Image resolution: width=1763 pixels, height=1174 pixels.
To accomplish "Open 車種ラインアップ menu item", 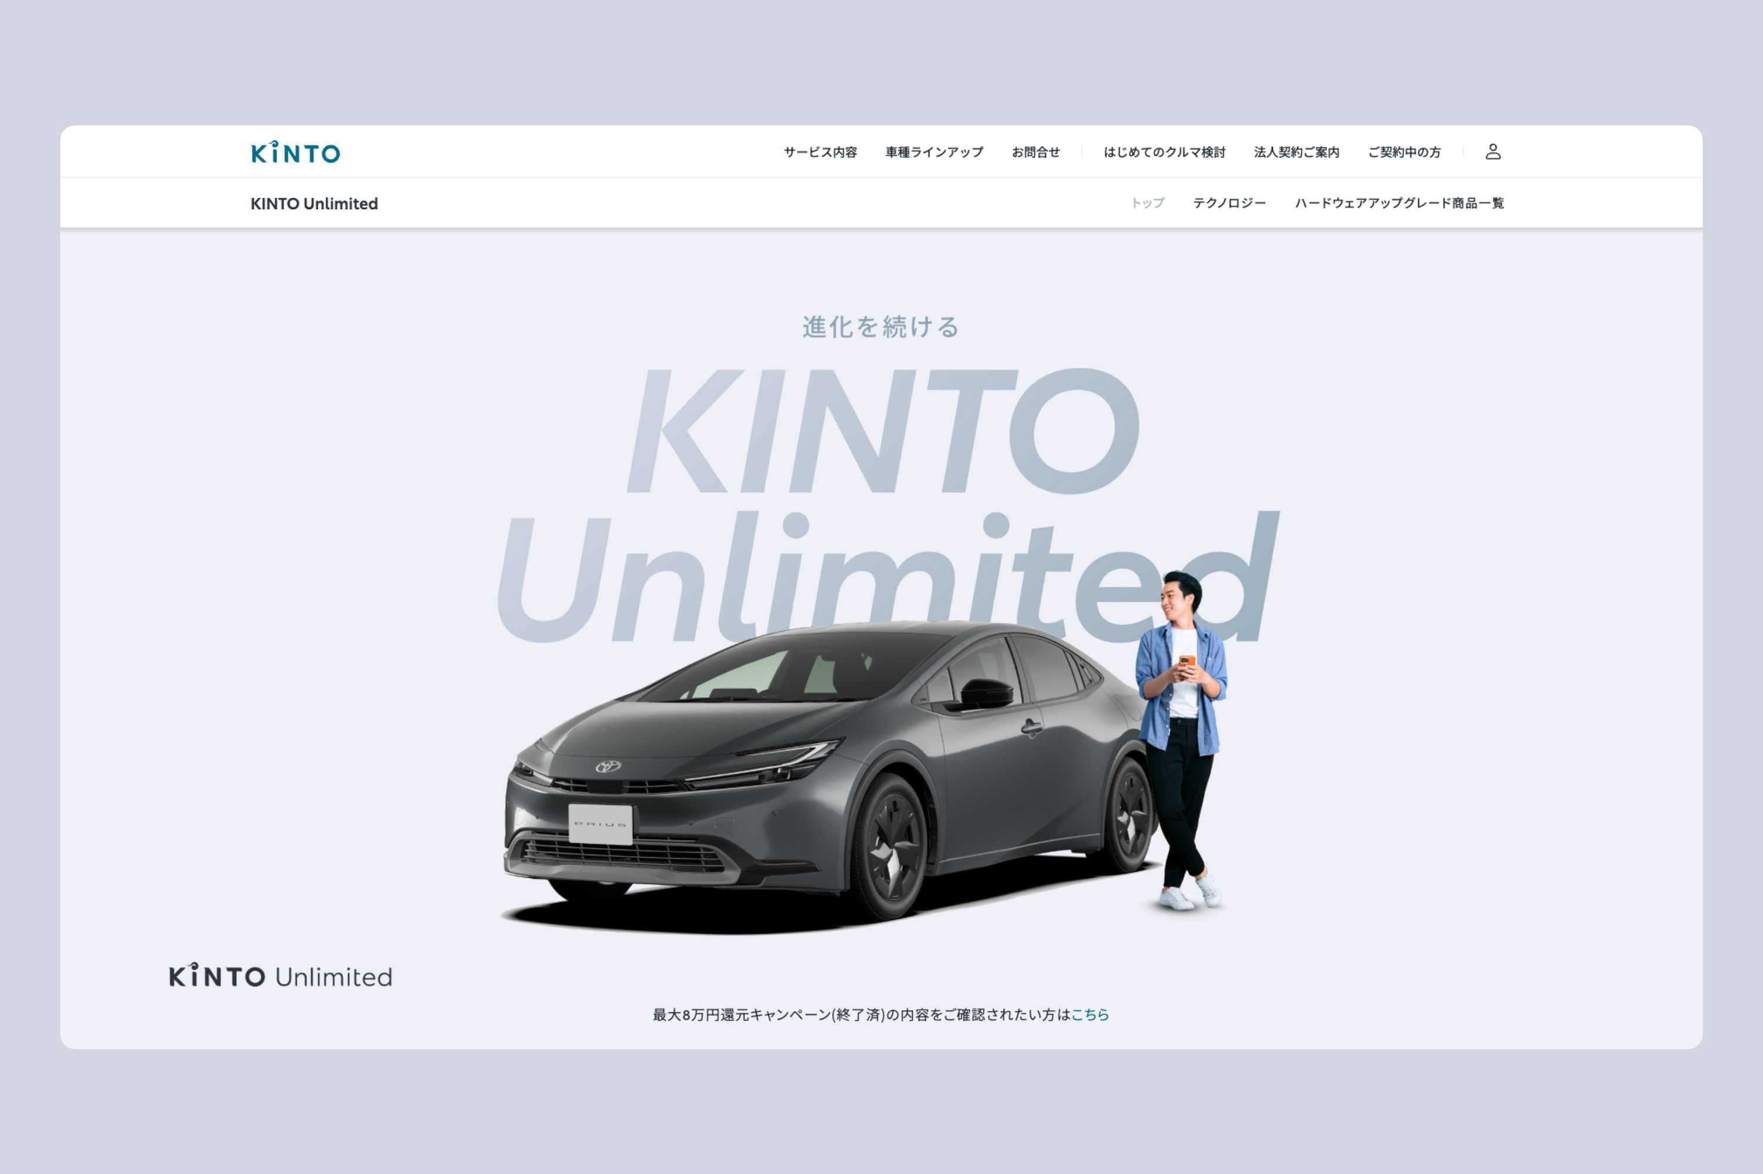I will (x=934, y=152).
